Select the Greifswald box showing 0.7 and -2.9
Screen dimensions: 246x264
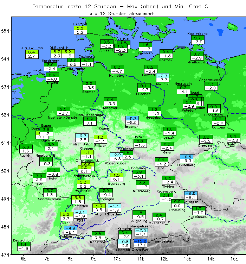(197, 56)
